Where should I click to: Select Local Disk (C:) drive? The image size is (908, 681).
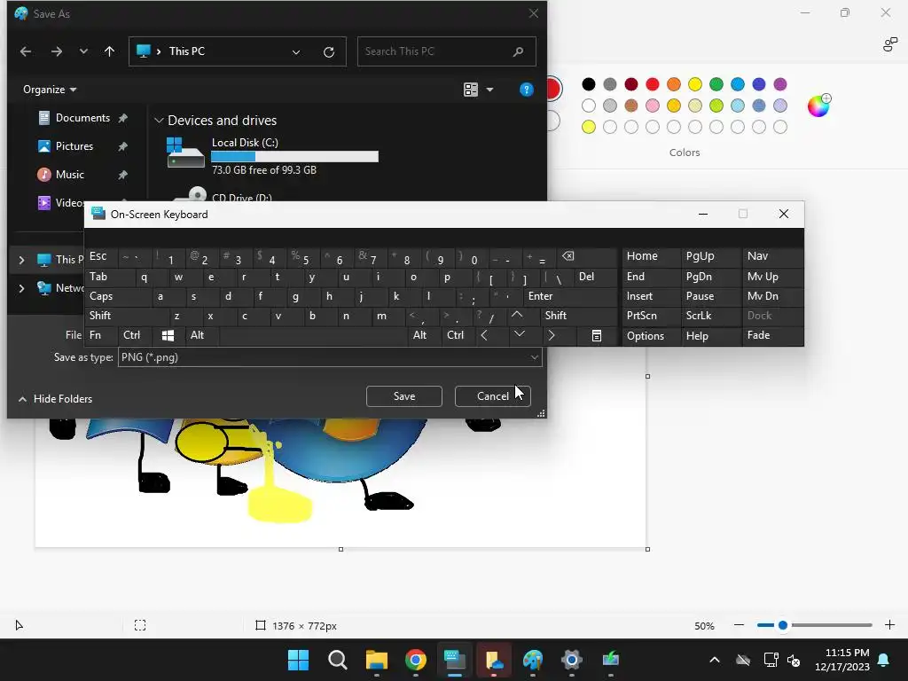point(272,155)
